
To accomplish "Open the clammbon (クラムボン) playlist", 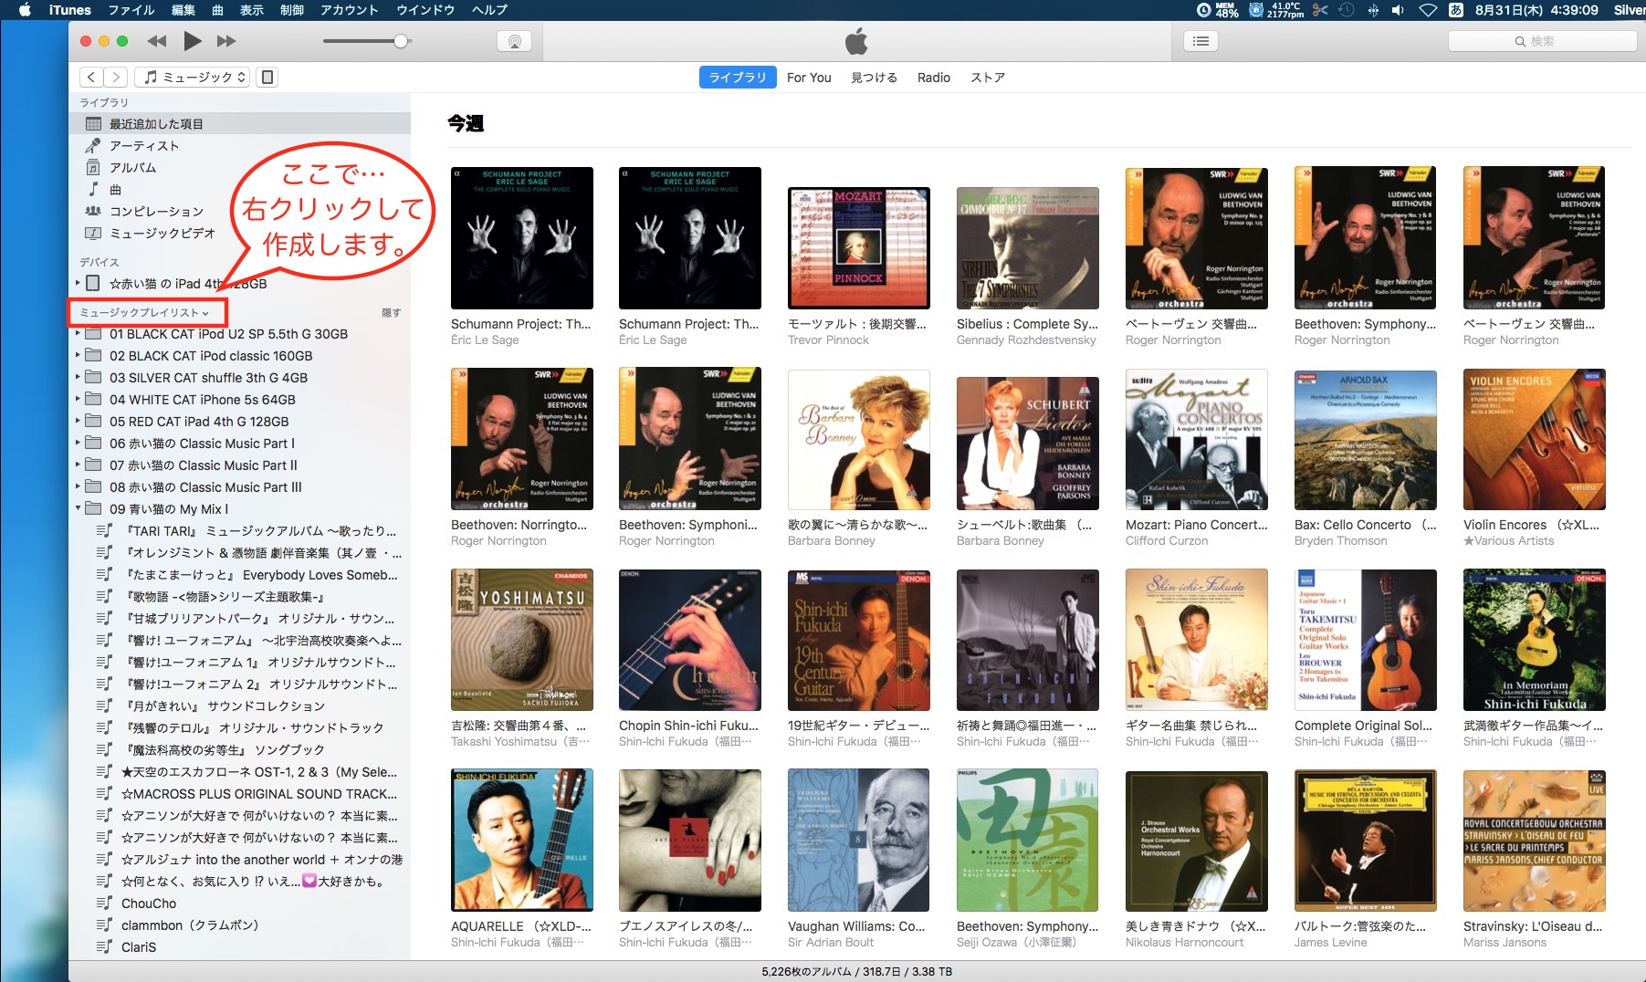I will click(240, 925).
